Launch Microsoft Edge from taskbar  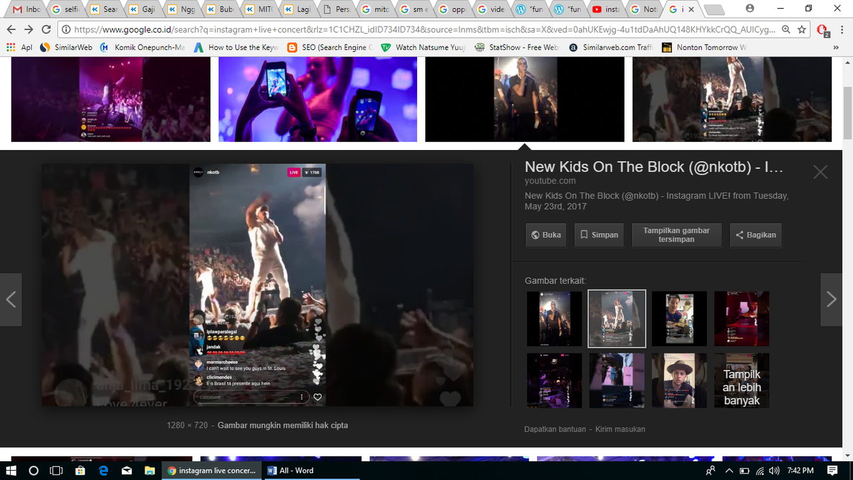[103, 470]
